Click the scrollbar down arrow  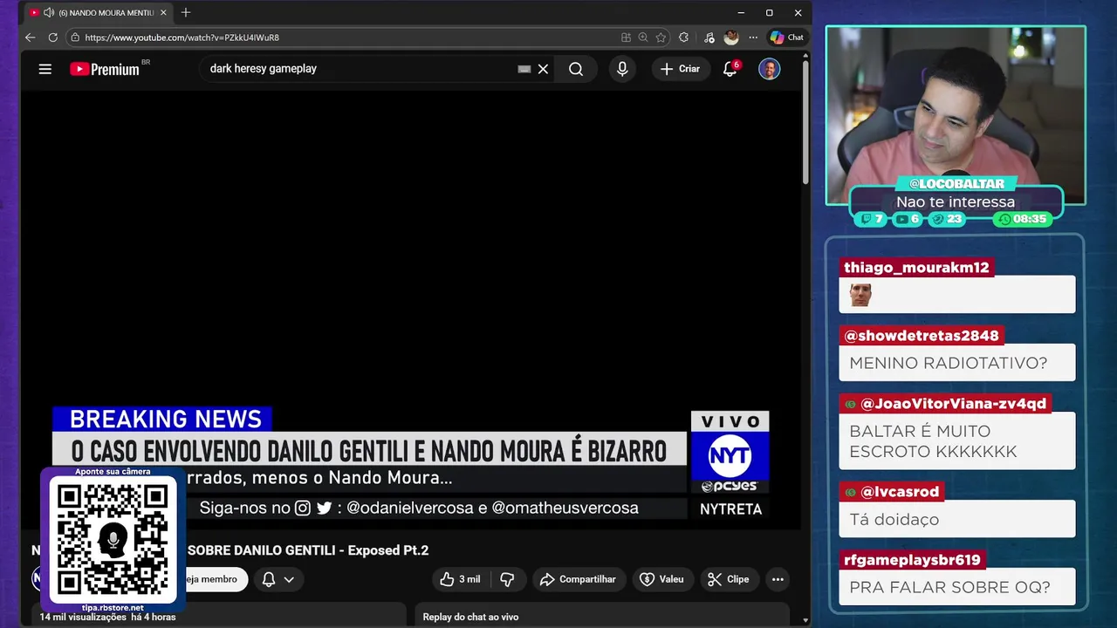click(x=805, y=620)
